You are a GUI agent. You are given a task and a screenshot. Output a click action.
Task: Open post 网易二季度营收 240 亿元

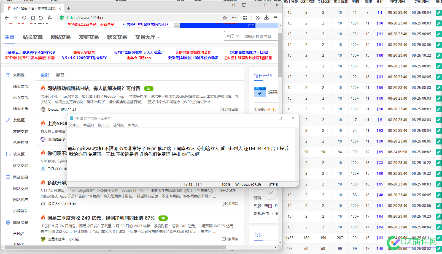pyautogui.click(x=101, y=218)
